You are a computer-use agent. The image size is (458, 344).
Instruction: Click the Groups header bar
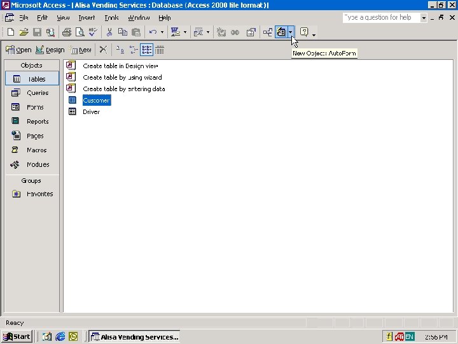(32, 180)
